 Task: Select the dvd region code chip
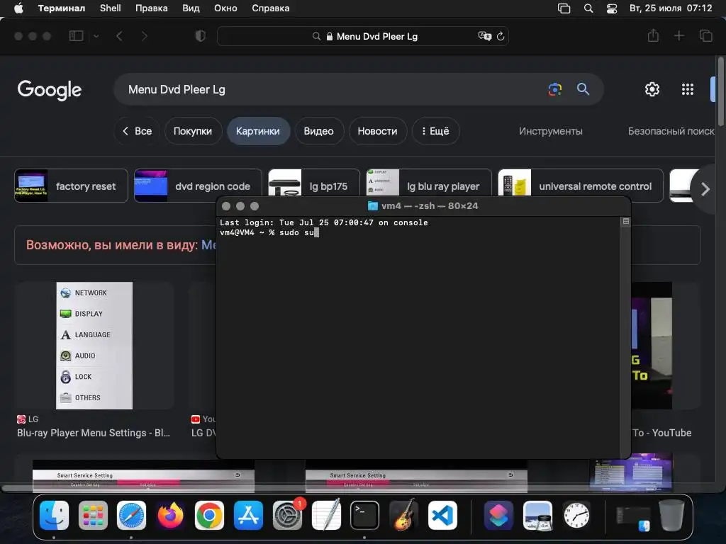coord(198,186)
